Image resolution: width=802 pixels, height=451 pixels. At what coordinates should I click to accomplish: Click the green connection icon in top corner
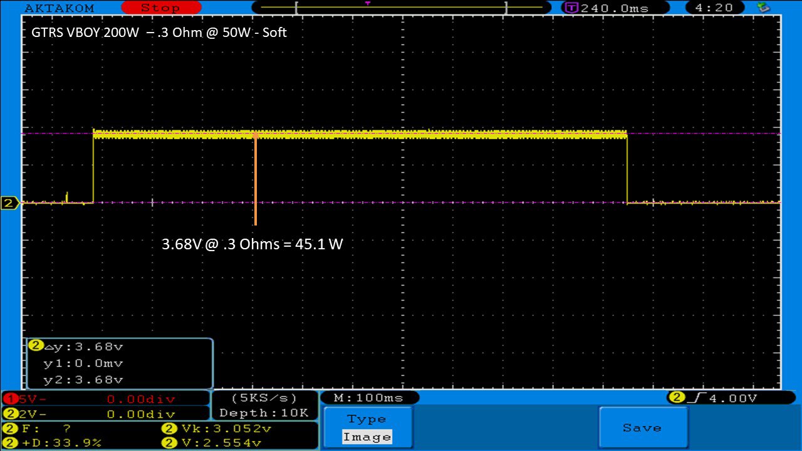(763, 8)
